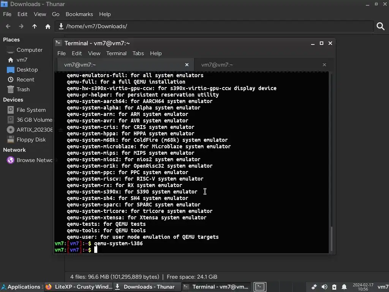Close second vm7@vm7 terminal tab
This screenshot has height=292, width=389.
[x=324, y=65]
